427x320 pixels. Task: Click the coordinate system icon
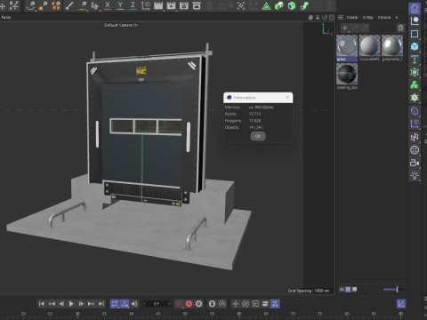point(146,5)
